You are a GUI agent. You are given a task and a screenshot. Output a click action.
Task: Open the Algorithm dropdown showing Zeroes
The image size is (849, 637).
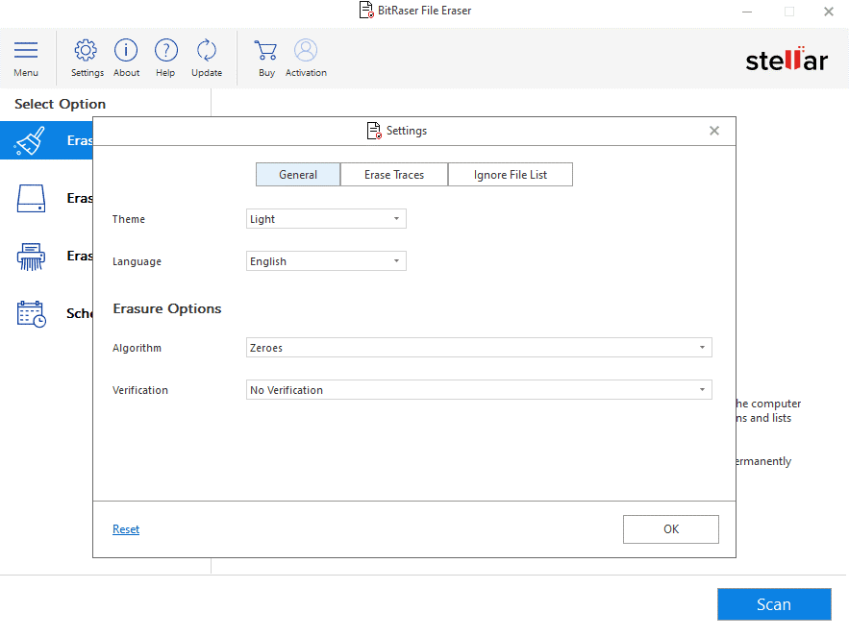479,348
